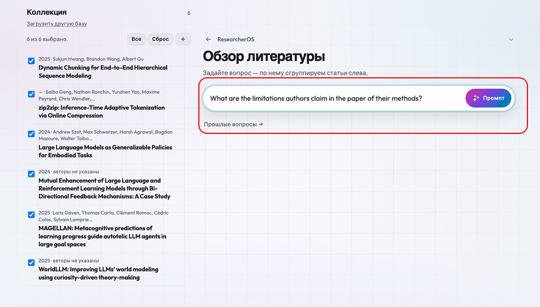Click authors line Loris Gaven, Thomas Carta
540x307 pixels.
tap(104, 216)
